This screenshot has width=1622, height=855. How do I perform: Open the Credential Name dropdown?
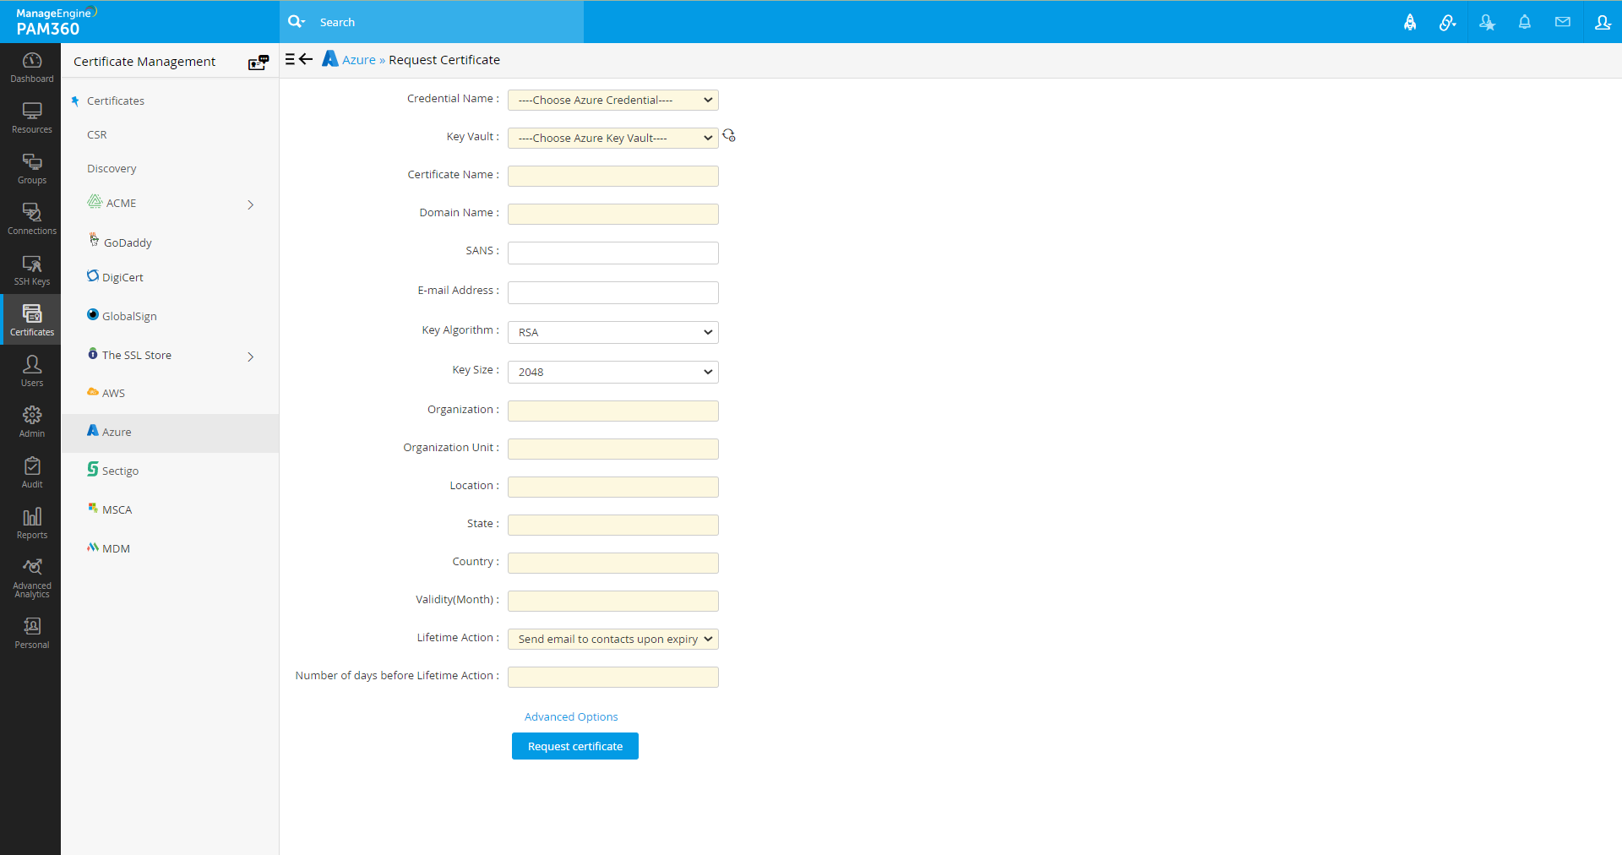coord(612,100)
